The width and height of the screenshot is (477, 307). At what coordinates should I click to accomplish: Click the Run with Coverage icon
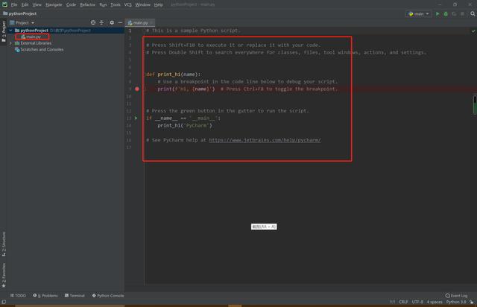point(454,13)
